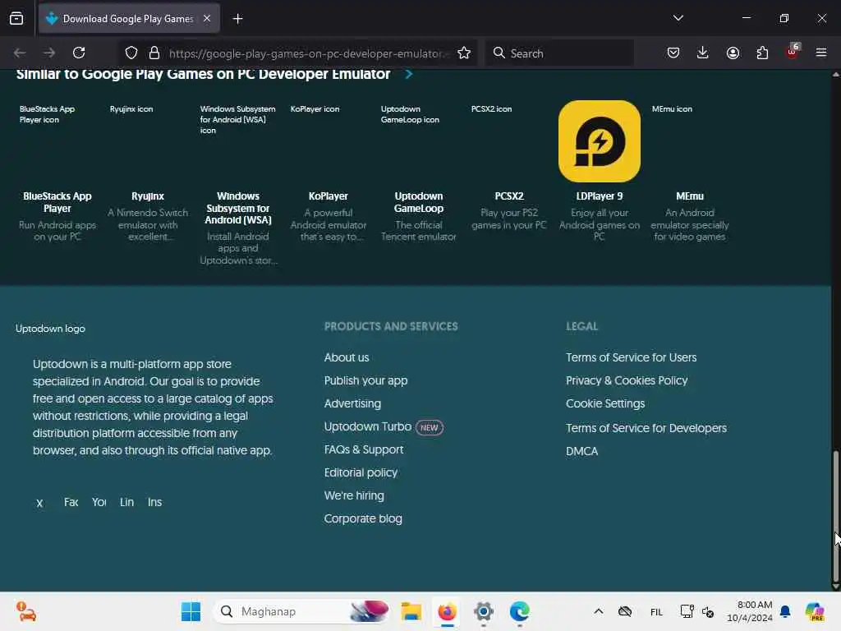
Task: Click the taskbar Maghanap search box
Action: tap(302, 611)
